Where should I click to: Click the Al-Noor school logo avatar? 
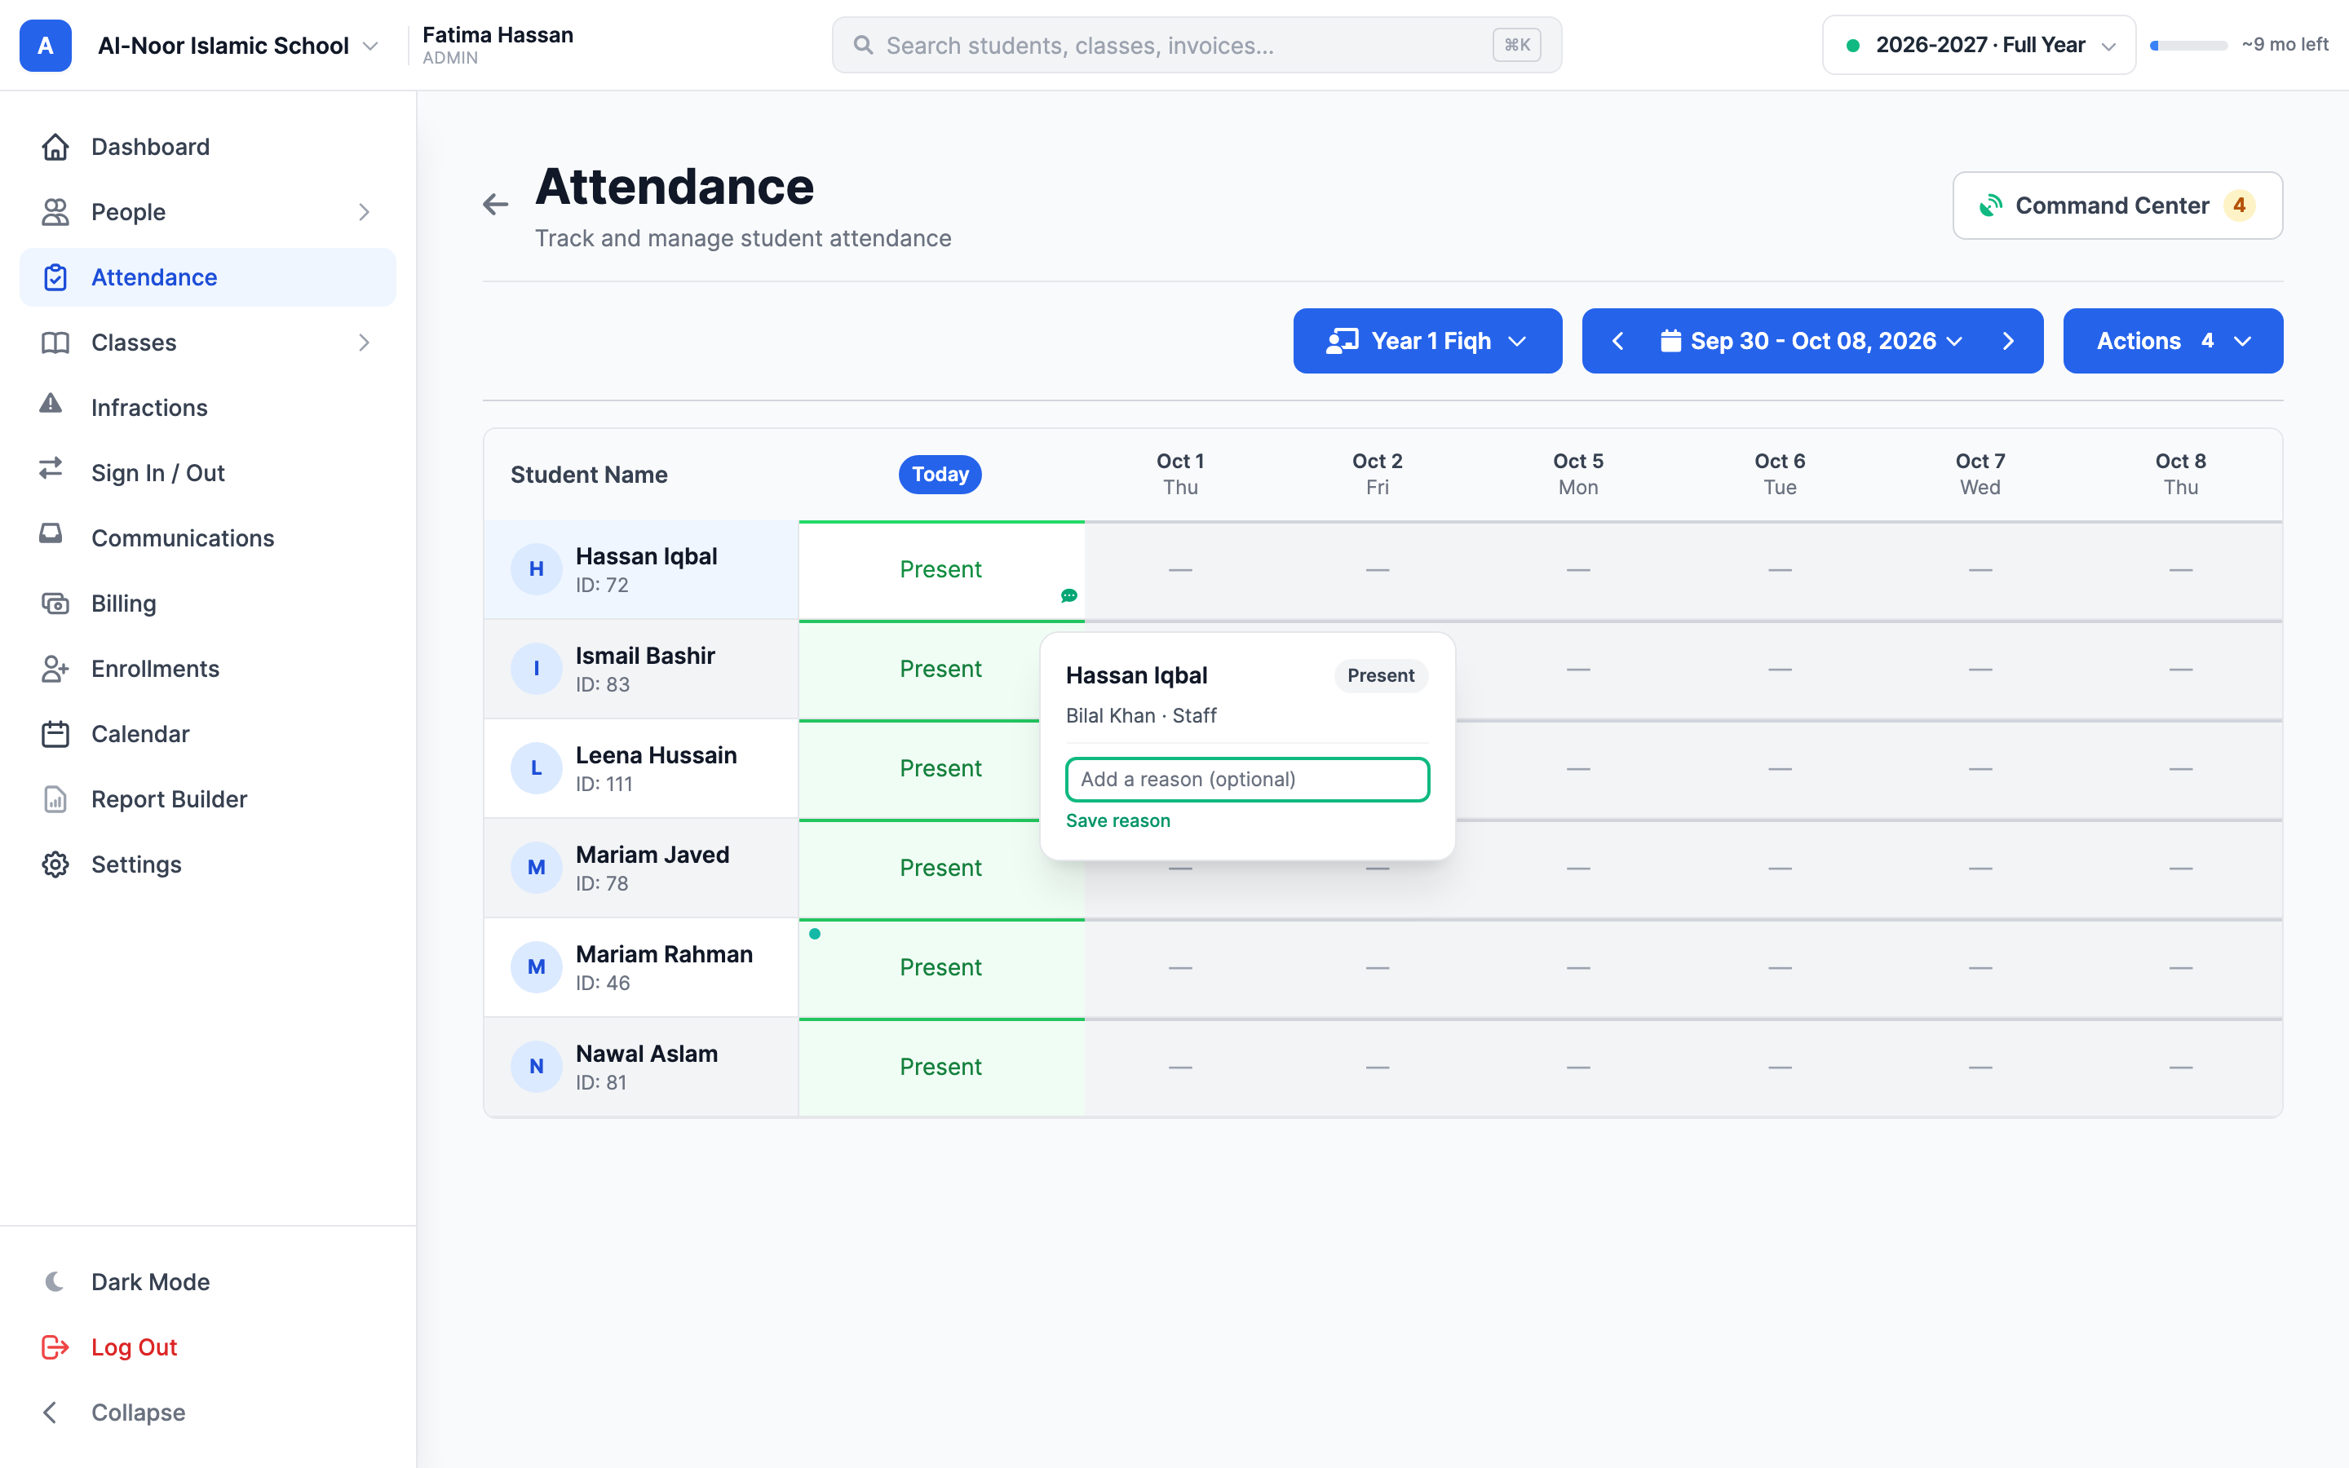pyautogui.click(x=46, y=46)
